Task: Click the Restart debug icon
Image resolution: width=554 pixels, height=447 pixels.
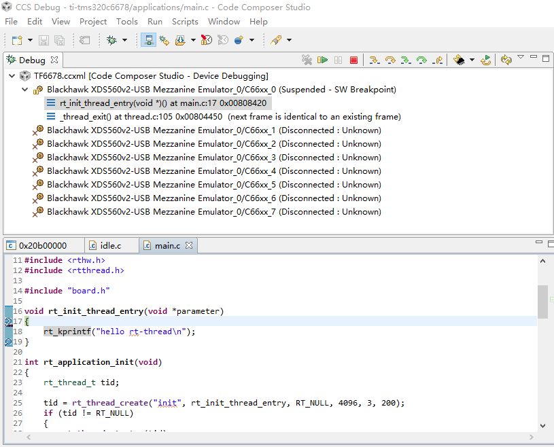Action: [x=486, y=60]
